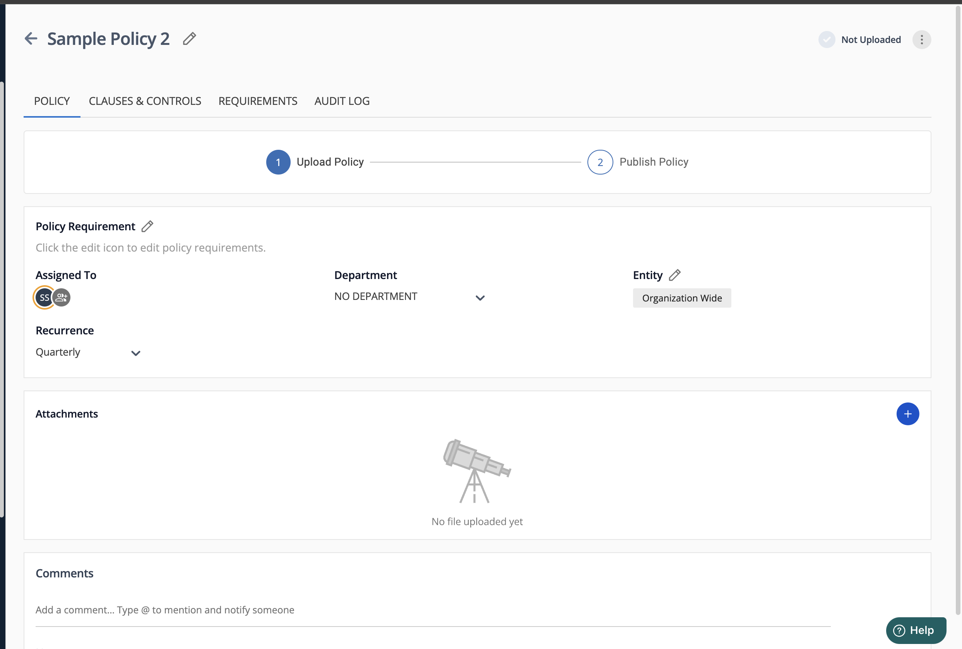View the AUDIT LOG tab
962x649 pixels.
click(342, 101)
